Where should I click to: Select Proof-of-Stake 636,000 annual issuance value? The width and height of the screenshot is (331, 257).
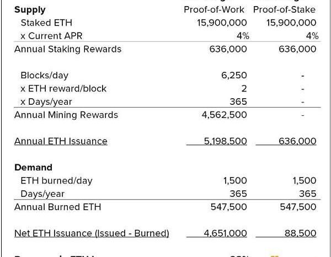tap(297, 141)
